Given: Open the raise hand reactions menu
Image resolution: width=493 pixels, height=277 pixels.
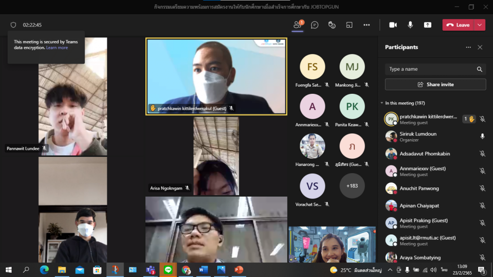Looking at the screenshot, I should coord(332,25).
